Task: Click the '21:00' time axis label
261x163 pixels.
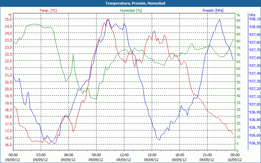Action: 207,155
